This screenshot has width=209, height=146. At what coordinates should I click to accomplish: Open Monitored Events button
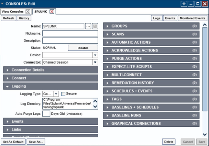pyautogui.click(x=192, y=18)
